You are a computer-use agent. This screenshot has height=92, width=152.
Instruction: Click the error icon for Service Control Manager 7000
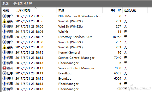coord(4,68)
